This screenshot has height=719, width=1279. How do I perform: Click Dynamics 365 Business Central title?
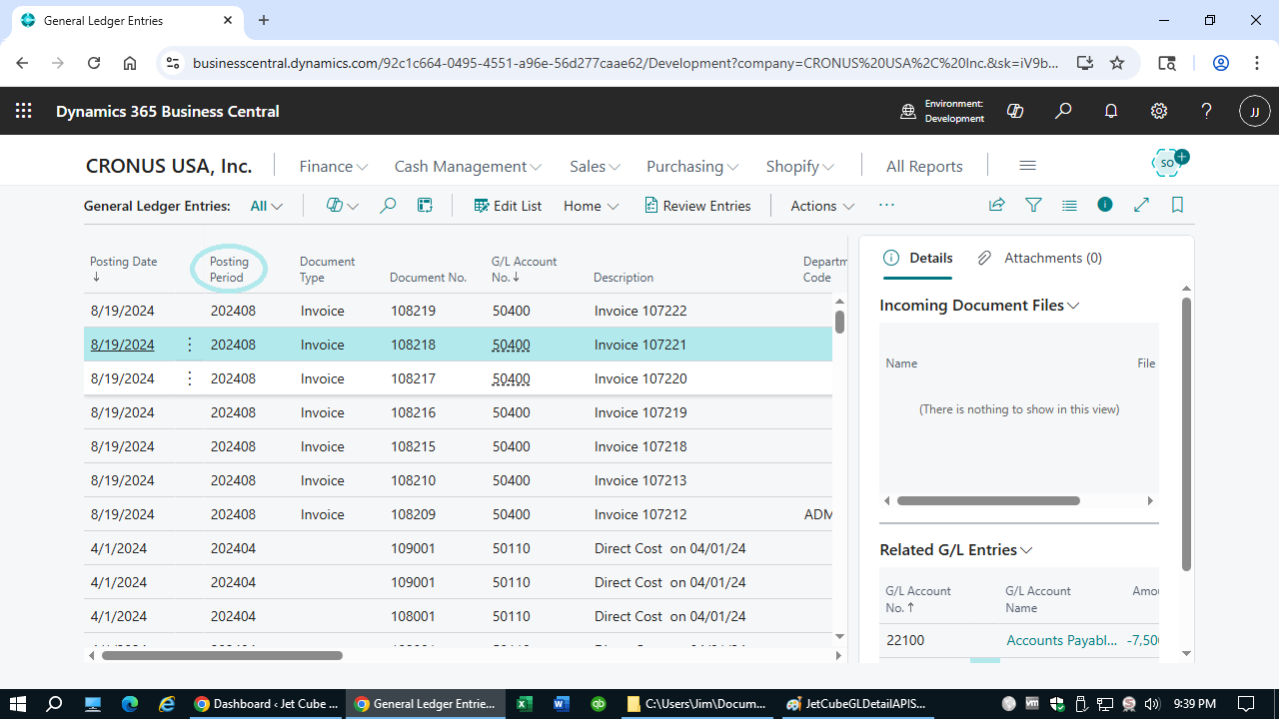pos(168,111)
